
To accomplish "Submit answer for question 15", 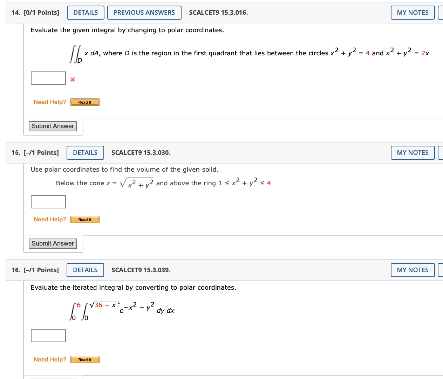I will click(x=53, y=243).
